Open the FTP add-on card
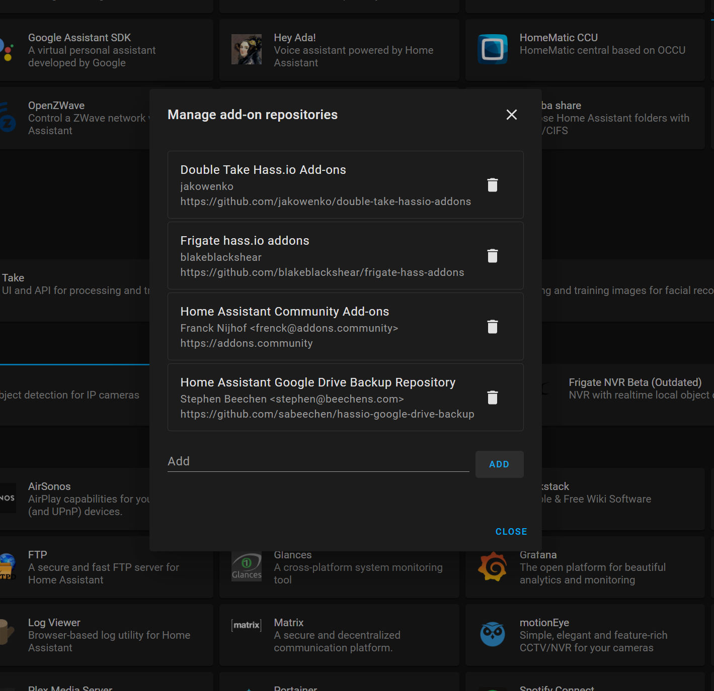This screenshot has height=691, width=714. (106, 567)
